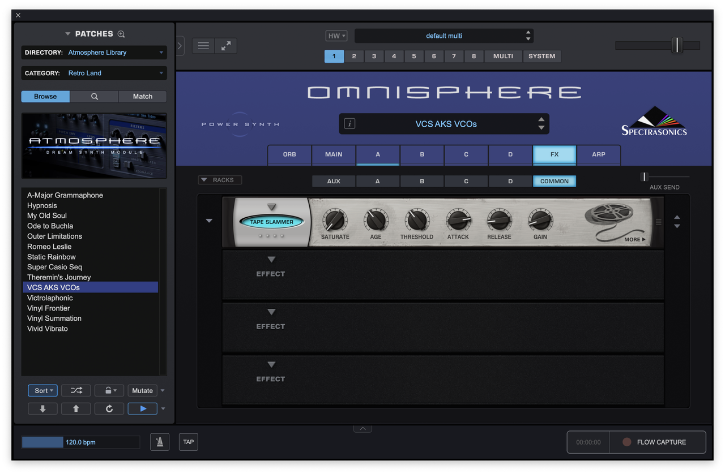Switch to the MAIN tab
The height and width of the screenshot is (474, 725).
[x=334, y=154]
